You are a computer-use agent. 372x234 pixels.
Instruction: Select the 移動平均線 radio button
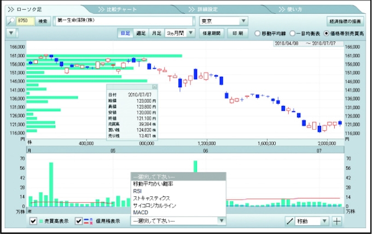click(x=258, y=33)
